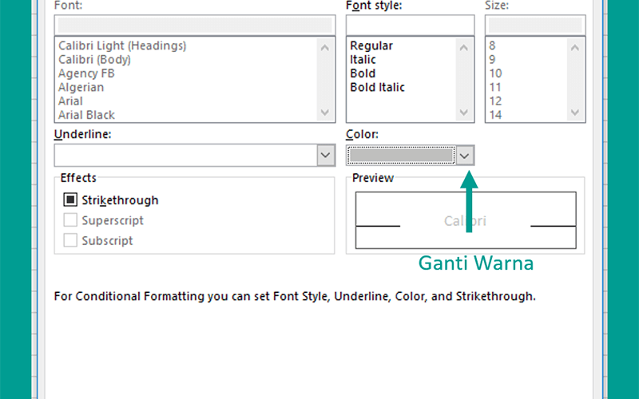
Task: Select Bold Italic font style
Action: click(377, 87)
